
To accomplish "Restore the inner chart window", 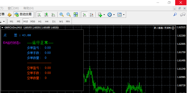I will click(x=180, y=9).
